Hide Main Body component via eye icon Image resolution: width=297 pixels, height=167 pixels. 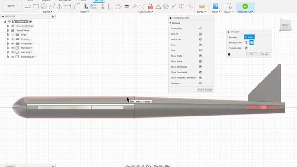[13, 48]
